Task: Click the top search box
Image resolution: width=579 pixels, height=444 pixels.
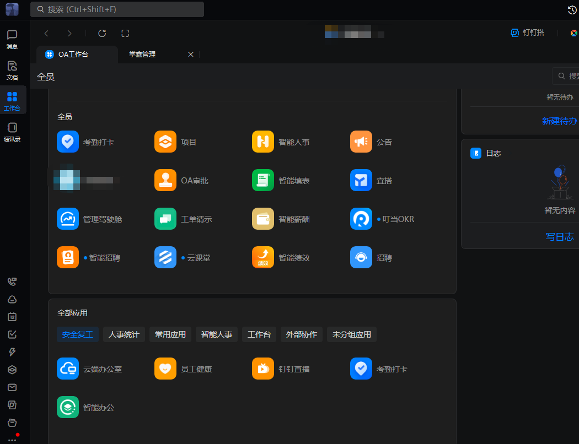Action: tap(117, 9)
